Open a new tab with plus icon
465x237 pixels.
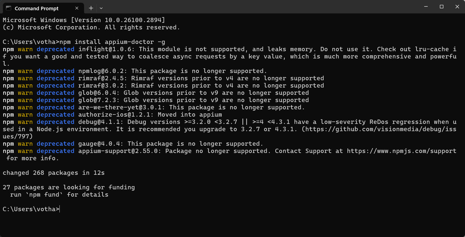pos(91,8)
